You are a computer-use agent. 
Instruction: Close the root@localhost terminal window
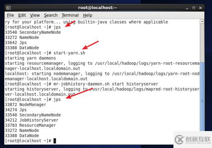[x=200, y=8]
